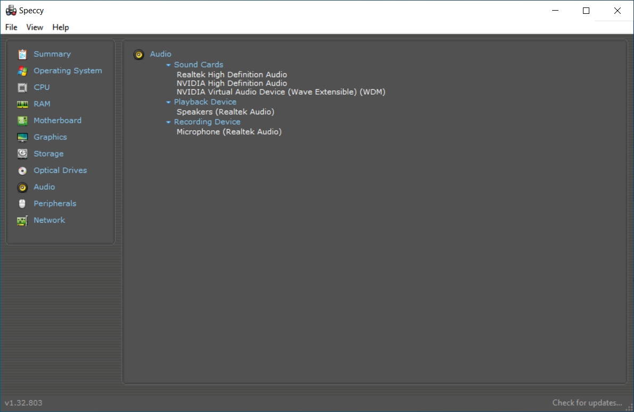The height and width of the screenshot is (412, 634).
Task: Click the Audio heading in main panel
Action: (161, 54)
